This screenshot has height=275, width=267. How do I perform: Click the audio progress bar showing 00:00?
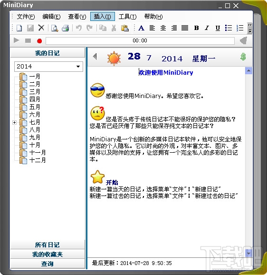coord(140,41)
